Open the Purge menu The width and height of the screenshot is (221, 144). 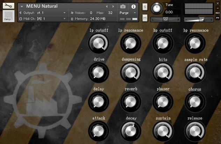(x=128, y=13)
